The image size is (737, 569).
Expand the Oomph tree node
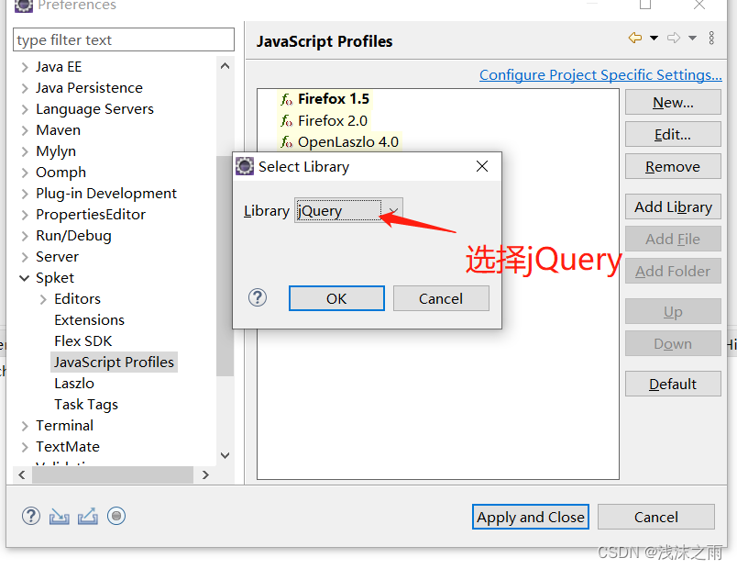point(25,173)
